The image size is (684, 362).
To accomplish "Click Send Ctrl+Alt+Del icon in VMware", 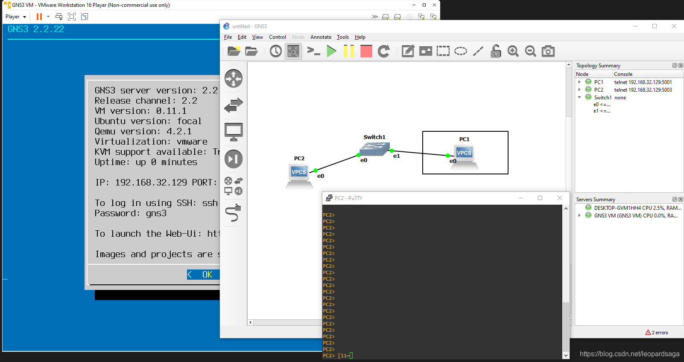I will 59,17.
